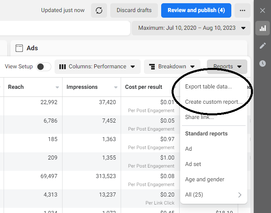Open the clock history icon in sidebar
271x213 pixels.
[263, 63]
